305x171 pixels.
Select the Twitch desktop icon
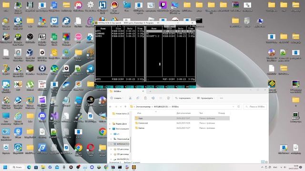[163, 6]
